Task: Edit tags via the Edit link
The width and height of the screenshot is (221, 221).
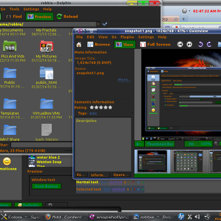Action: tap(93, 113)
